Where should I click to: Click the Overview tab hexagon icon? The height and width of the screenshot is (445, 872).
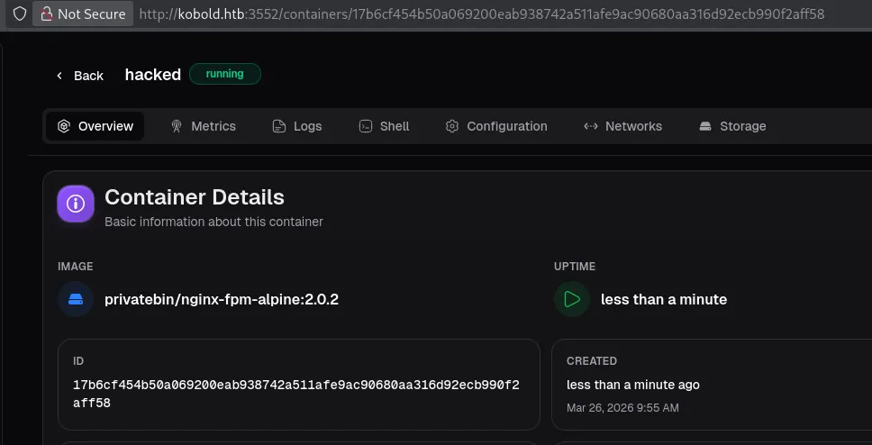coord(63,126)
